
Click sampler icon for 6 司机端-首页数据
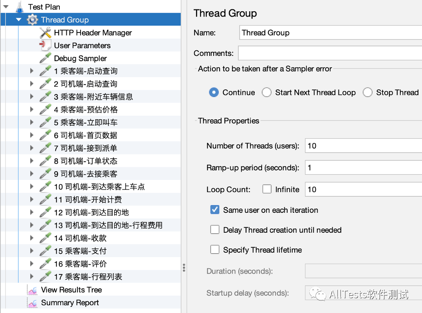45,135
